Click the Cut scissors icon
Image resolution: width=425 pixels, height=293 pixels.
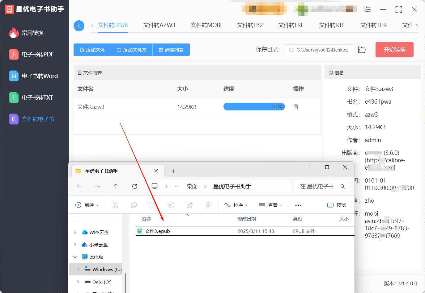tap(115, 205)
